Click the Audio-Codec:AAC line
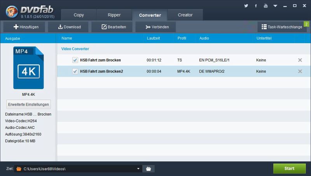Screen dimensions: 311x176 click(x=20, y=128)
